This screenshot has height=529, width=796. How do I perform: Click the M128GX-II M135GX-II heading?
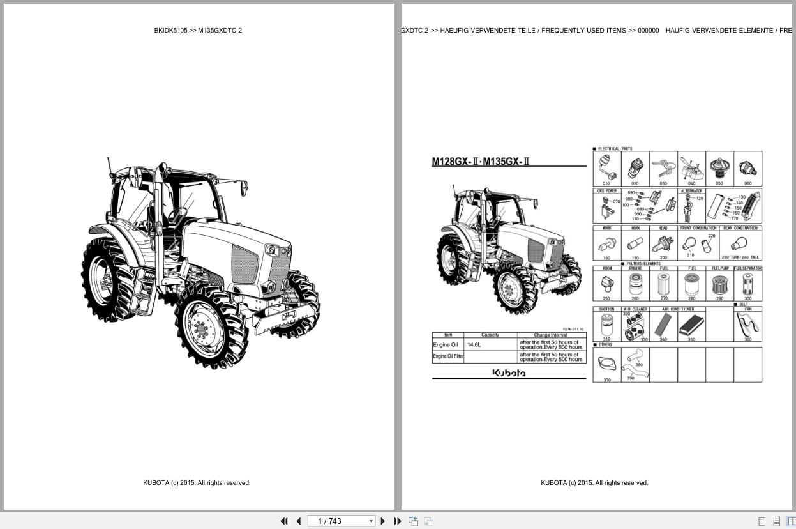tap(481, 161)
